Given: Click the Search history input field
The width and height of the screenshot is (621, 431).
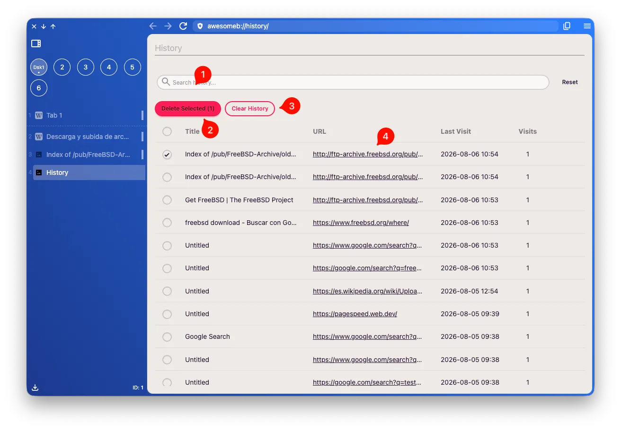Looking at the screenshot, I should click(x=353, y=82).
